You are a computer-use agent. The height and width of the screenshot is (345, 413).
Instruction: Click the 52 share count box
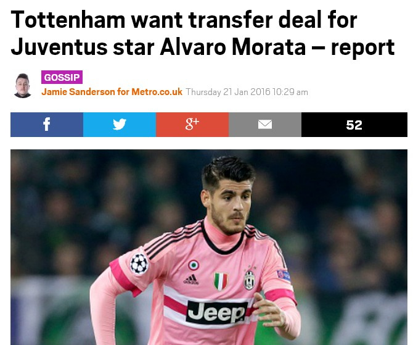click(354, 125)
